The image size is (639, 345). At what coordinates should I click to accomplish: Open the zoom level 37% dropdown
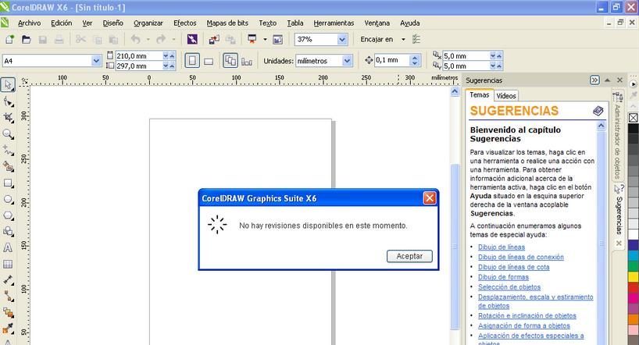pyautogui.click(x=342, y=40)
